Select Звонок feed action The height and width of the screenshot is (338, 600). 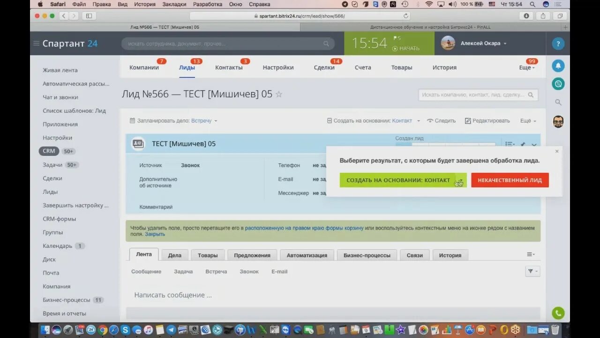(x=249, y=272)
